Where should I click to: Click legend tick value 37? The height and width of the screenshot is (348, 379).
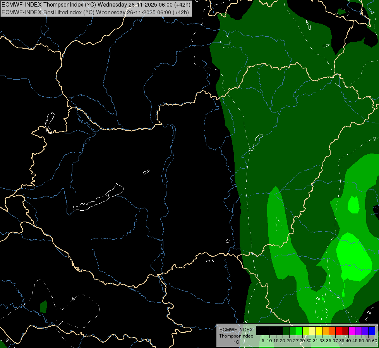click(336, 341)
